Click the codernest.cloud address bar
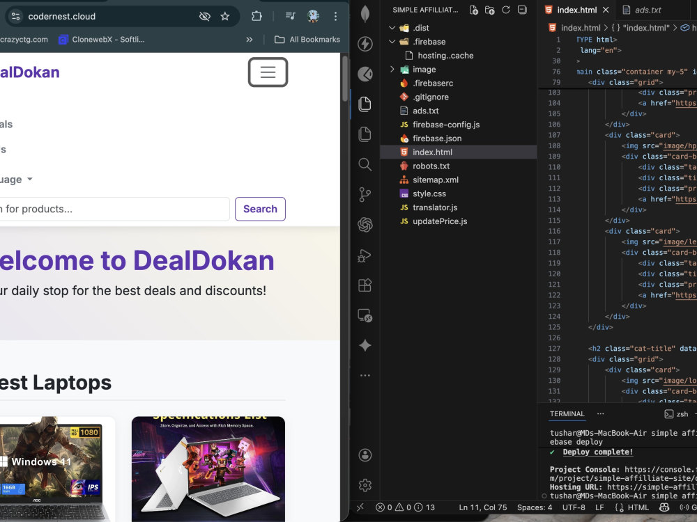Image resolution: width=697 pixels, height=522 pixels. pos(62,17)
